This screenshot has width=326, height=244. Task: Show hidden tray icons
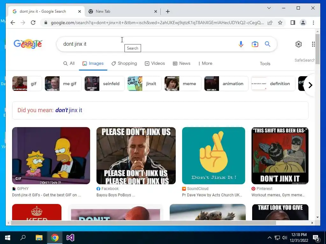[269, 238]
